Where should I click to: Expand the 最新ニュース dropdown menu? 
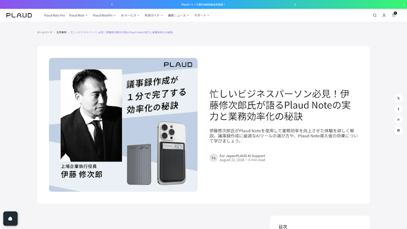(x=178, y=15)
